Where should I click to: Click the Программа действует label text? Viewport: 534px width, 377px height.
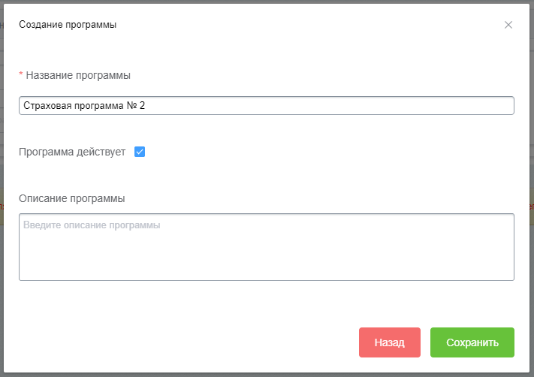point(72,152)
